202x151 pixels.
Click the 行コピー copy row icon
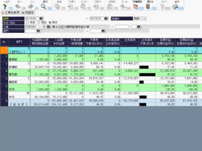[x=83, y=7]
